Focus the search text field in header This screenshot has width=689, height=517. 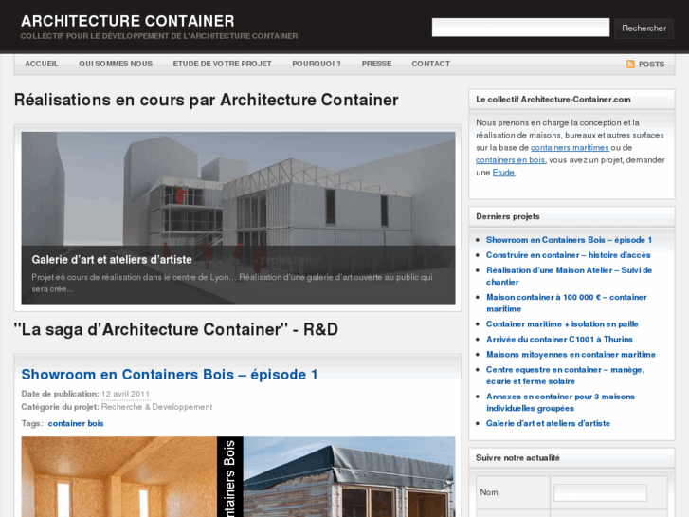[x=520, y=28]
